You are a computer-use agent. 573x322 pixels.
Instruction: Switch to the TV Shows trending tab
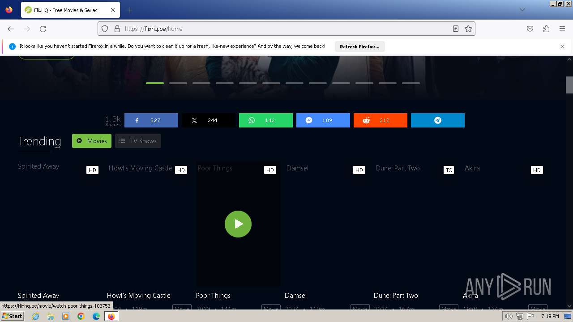(138, 141)
